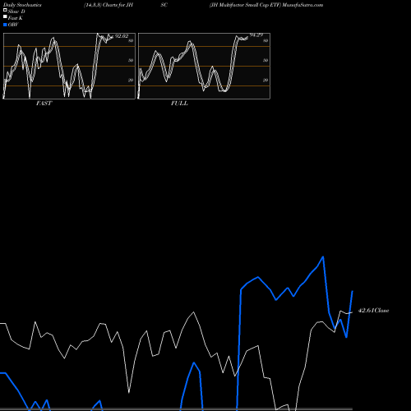The width and height of the screenshot is (411, 411).
Task: Select the 'Daily Stochastics' title text
Action: click(x=22, y=5)
